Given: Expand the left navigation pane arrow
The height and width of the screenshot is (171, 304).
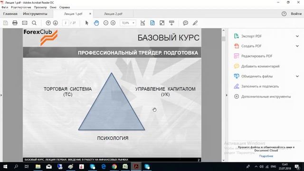Looking at the screenshot, I should pyautogui.click(x=1, y=95).
